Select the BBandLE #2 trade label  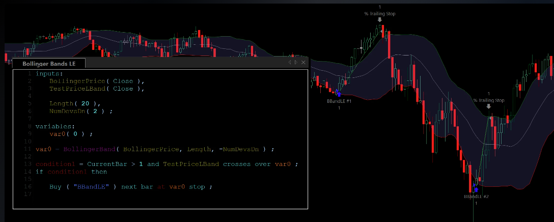pyautogui.click(x=476, y=197)
